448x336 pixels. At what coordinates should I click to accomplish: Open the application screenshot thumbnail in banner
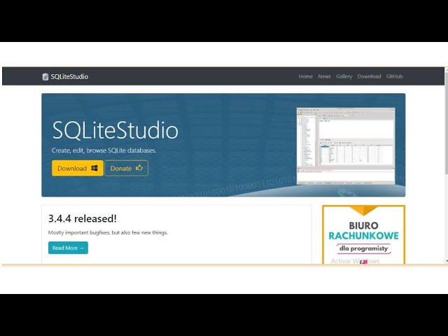(x=346, y=146)
